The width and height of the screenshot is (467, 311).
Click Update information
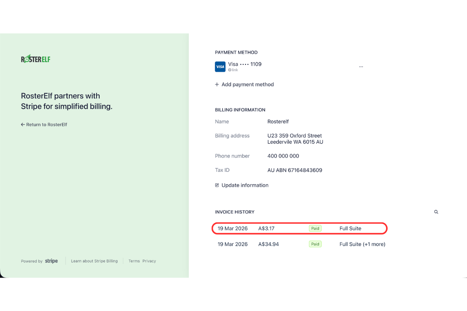(x=245, y=185)
